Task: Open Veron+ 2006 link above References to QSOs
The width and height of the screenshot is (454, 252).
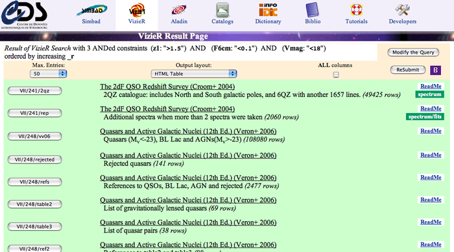Action: coord(188,178)
